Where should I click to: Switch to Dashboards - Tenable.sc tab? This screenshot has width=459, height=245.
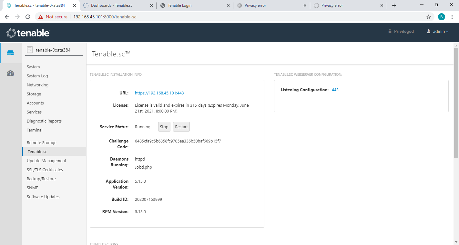click(x=112, y=5)
